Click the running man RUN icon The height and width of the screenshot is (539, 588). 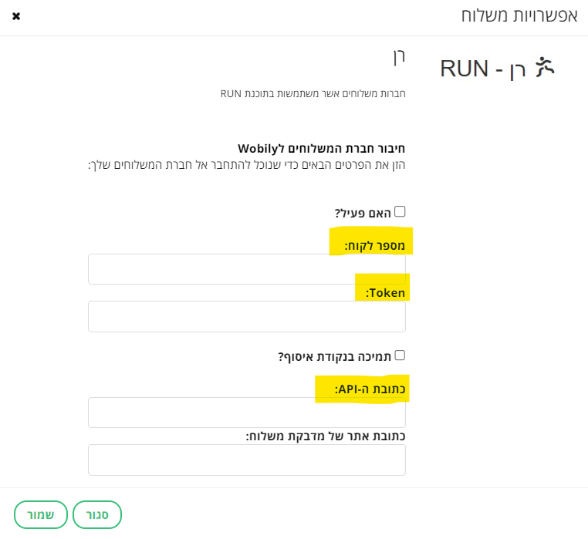(545, 67)
